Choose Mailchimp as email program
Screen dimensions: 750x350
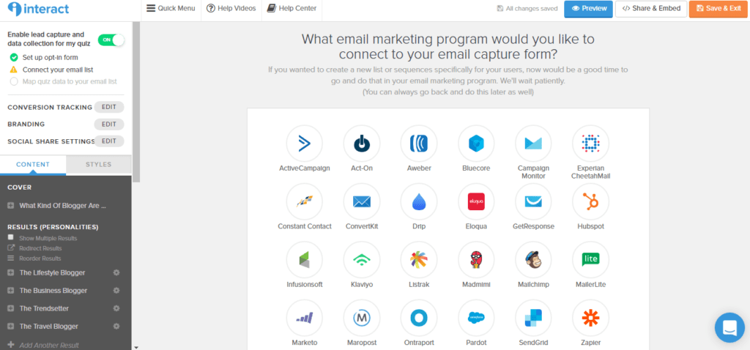(533, 260)
